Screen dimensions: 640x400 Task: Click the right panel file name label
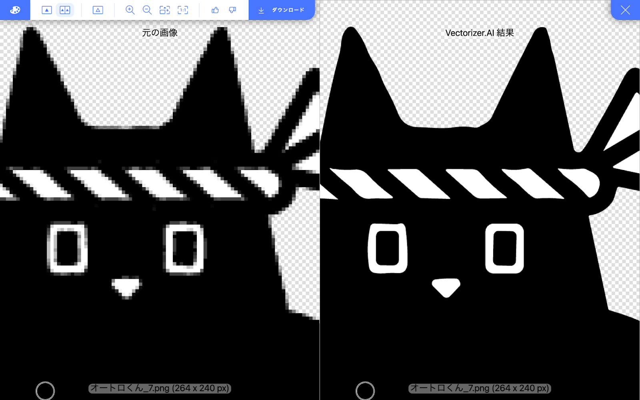480,388
